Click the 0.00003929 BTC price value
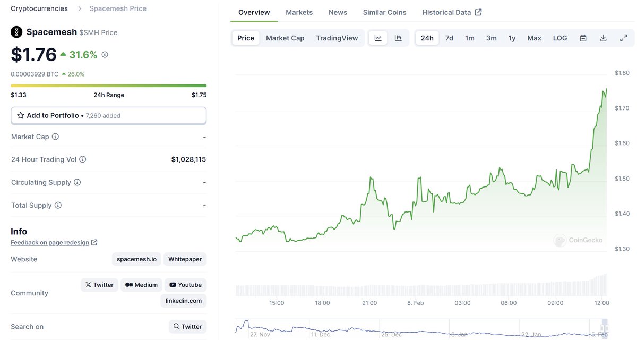 [x=35, y=74]
